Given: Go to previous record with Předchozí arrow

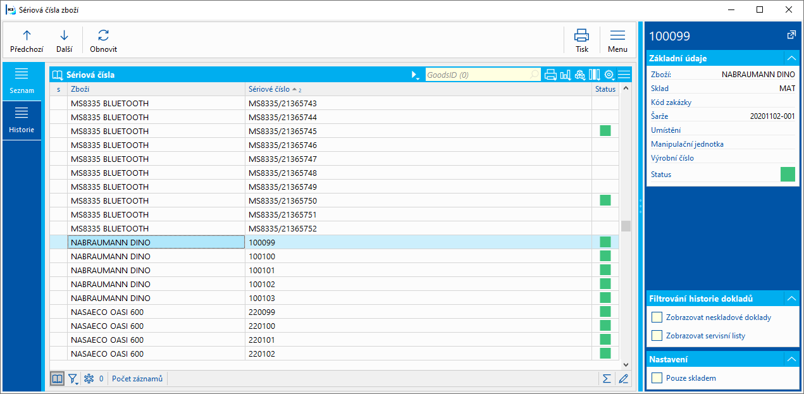Looking at the screenshot, I should pyautogui.click(x=27, y=41).
